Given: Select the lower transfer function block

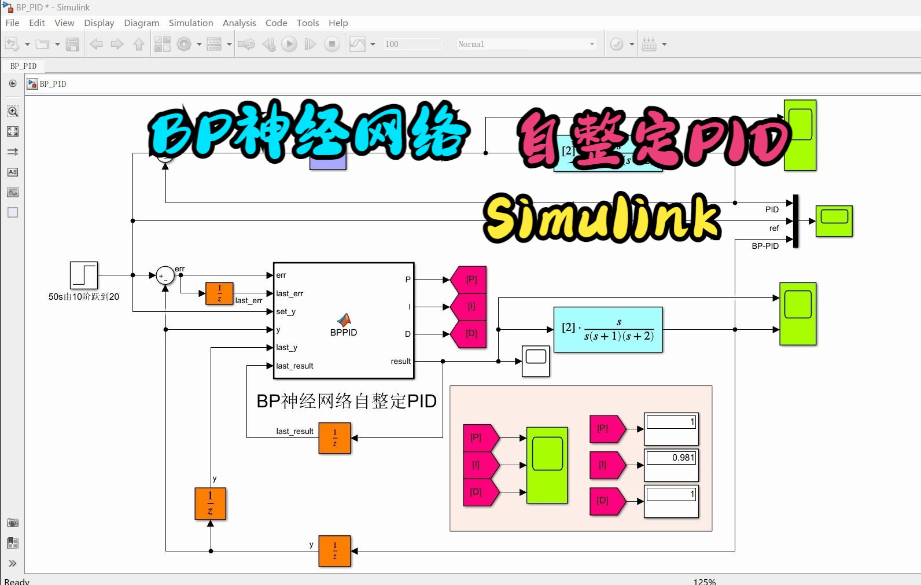Looking at the screenshot, I should pyautogui.click(x=608, y=330).
